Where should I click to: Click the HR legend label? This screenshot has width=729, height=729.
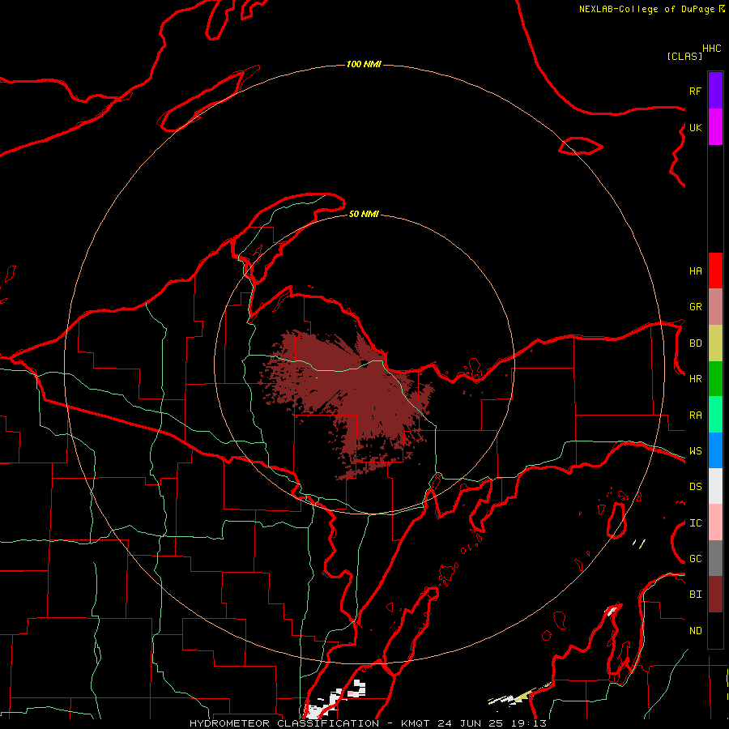click(x=695, y=379)
